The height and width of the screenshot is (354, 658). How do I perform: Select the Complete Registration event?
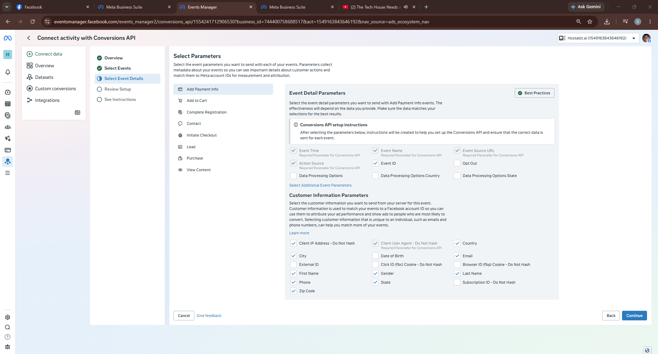[223, 112]
